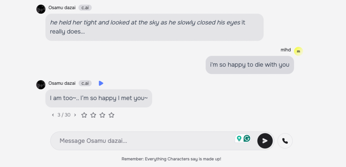
Task: Rate the reply two stars
Action: pyautogui.click(x=93, y=115)
